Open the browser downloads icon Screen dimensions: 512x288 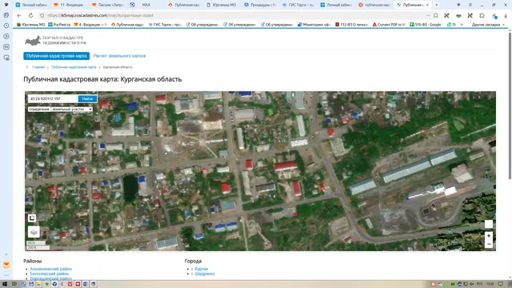pos(506,16)
